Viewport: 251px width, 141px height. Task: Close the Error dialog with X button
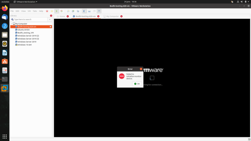(141, 69)
